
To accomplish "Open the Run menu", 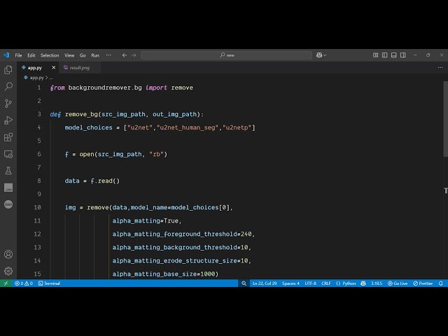I will tap(95, 55).
